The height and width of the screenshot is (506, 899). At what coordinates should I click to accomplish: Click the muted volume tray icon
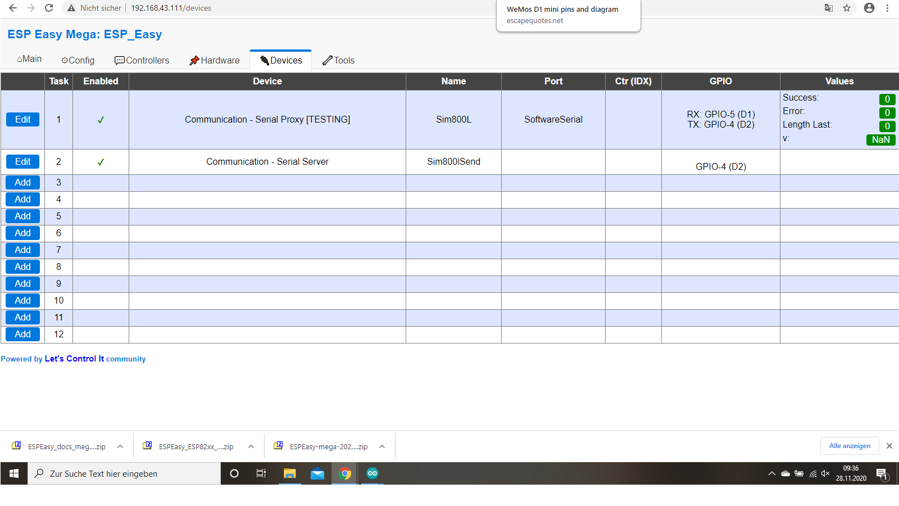(x=825, y=473)
